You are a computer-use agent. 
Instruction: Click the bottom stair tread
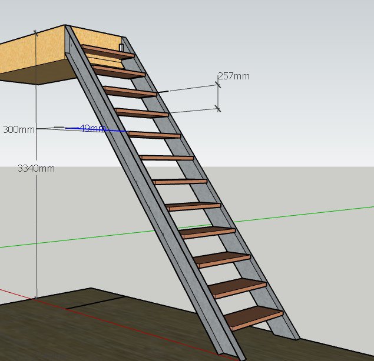254,317
